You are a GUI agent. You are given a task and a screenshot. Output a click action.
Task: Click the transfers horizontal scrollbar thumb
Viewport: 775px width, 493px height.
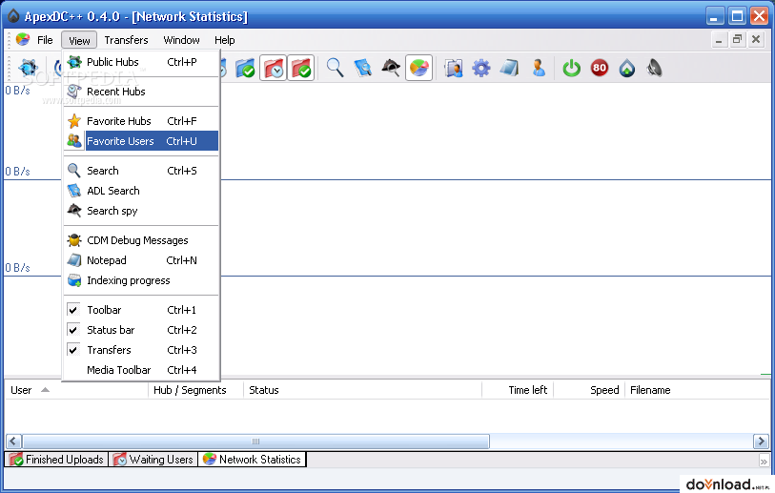(x=256, y=442)
